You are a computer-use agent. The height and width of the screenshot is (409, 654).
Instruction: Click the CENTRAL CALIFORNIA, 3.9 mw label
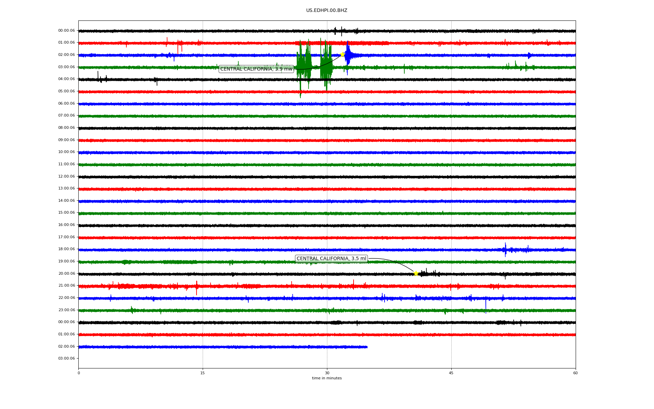click(x=256, y=69)
